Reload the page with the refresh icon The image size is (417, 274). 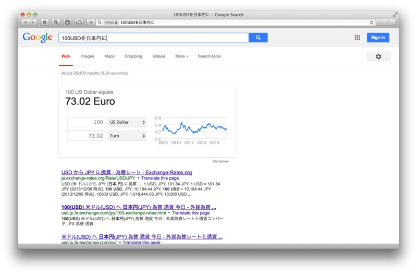[372, 22]
